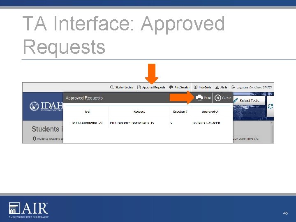Click the Idaho state seal logo
The height and width of the screenshot is (222, 296).
34,106
